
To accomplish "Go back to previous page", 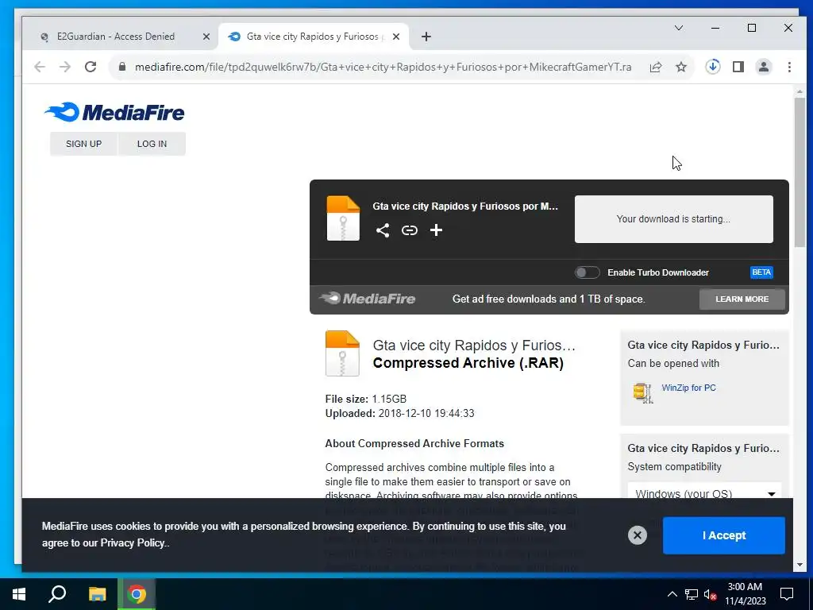I will (40, 67).
